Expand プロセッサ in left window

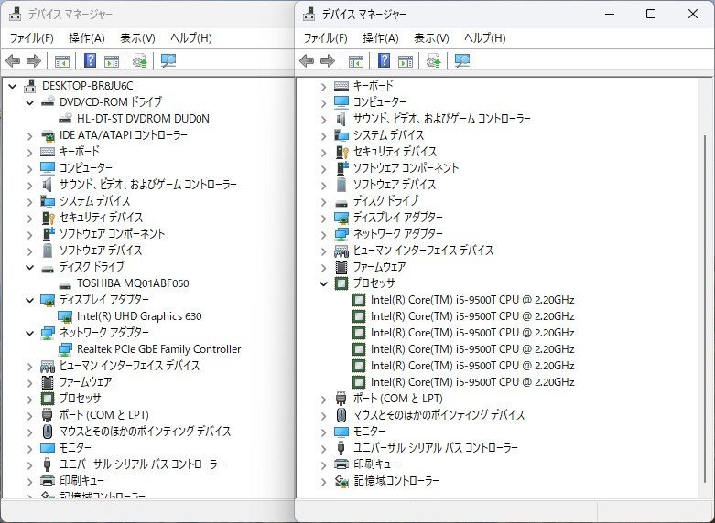coord(30,399)
